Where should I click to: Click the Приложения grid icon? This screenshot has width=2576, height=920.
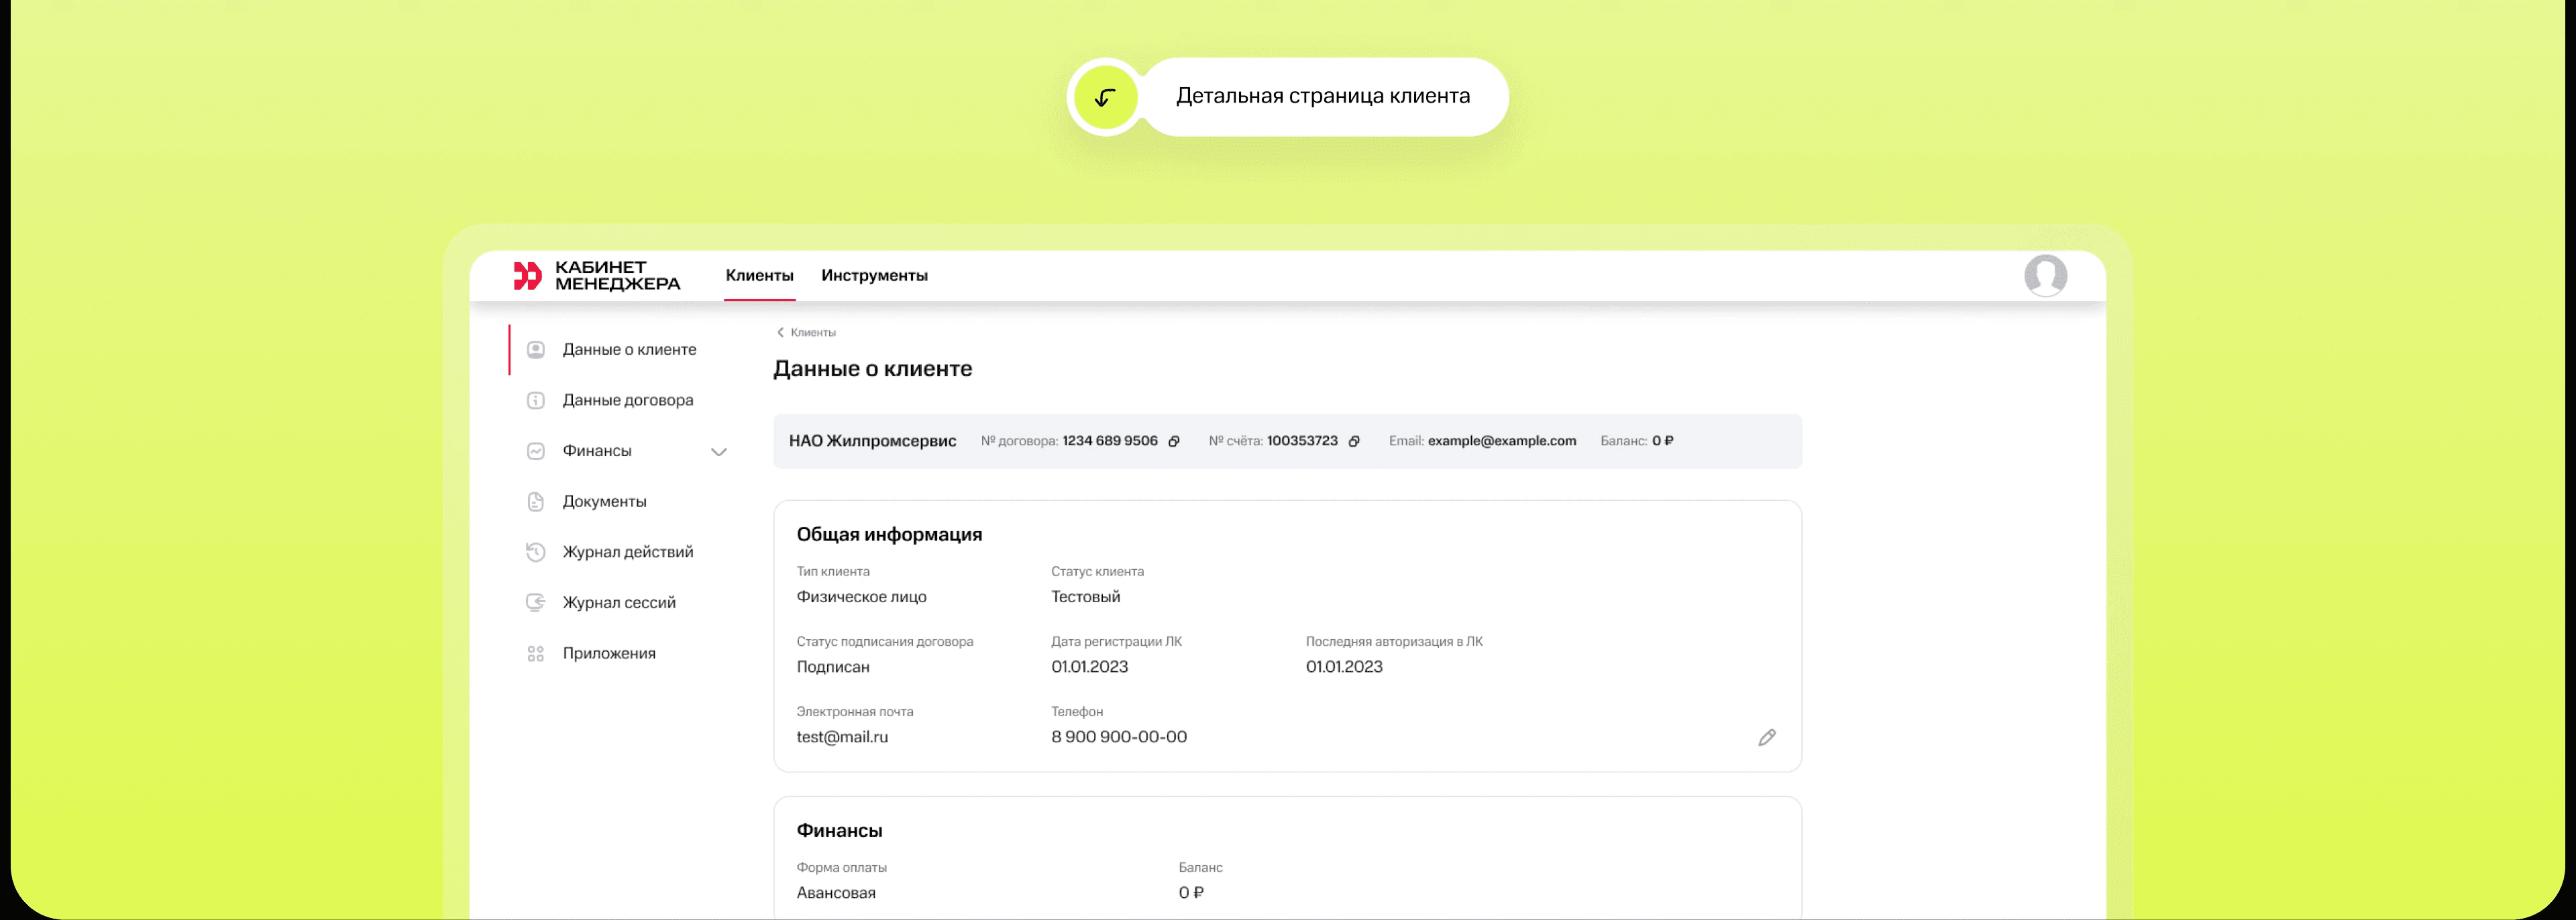(536, 653)
